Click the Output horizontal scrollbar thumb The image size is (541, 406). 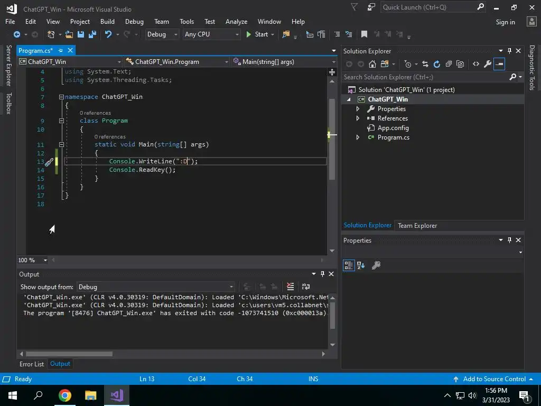pyautogui.click(x=69, y=354)
